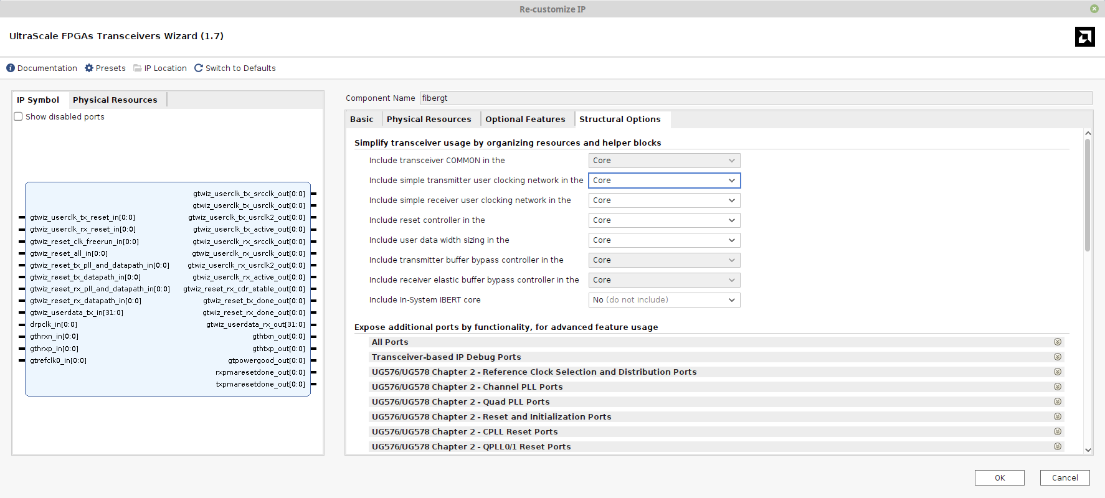Open the user data width sizing dropdown

(664, 240)
